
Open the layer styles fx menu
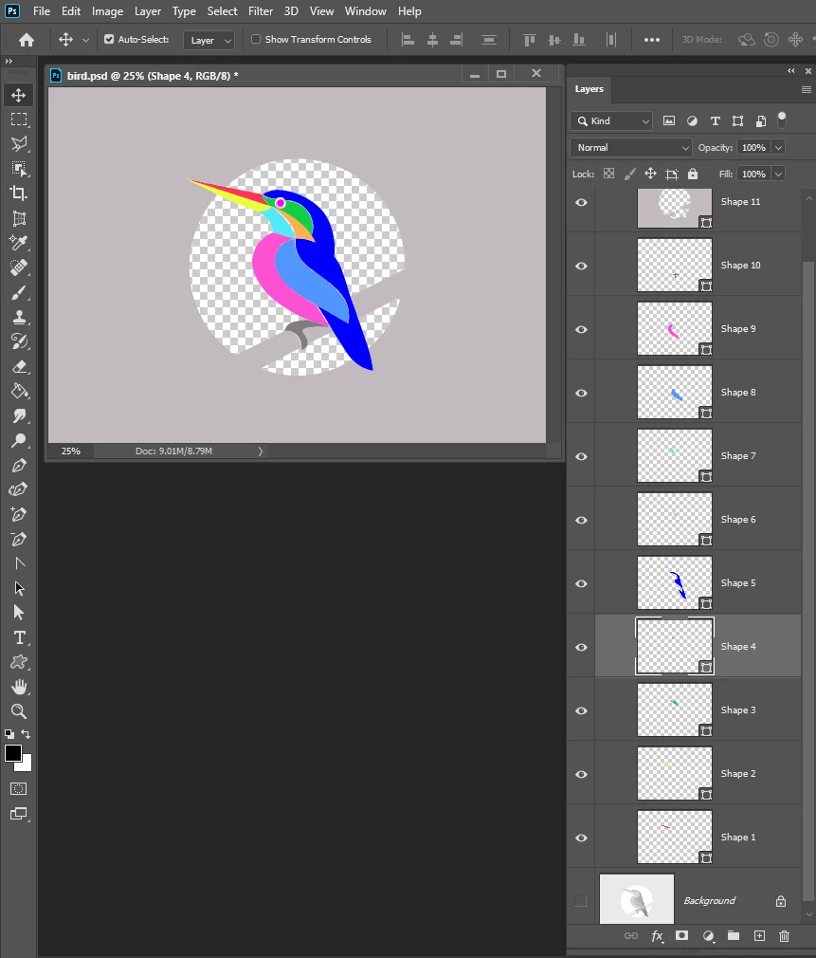click(x=657, y=936)
